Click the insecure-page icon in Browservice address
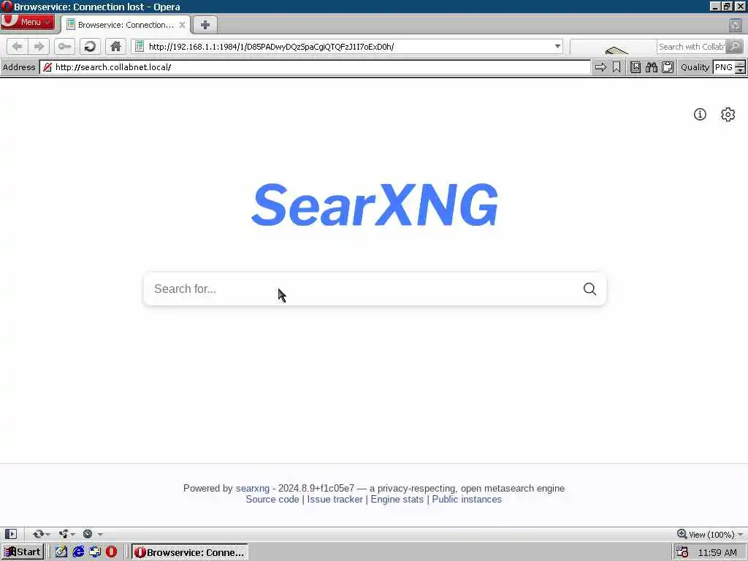This screenshot has width=748, height=561. coord(47,67)
